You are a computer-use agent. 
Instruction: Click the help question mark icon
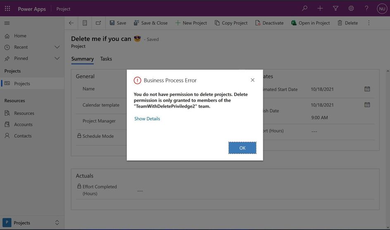pyautogui.click(x=366, y=8)
